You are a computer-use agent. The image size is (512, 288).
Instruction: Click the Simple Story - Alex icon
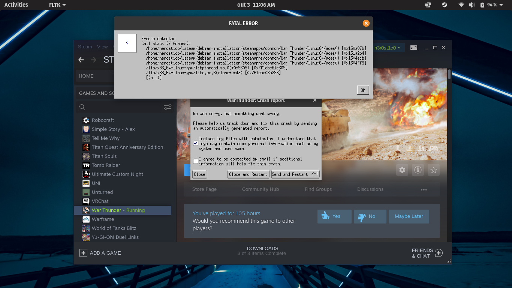tap(86, 129)
